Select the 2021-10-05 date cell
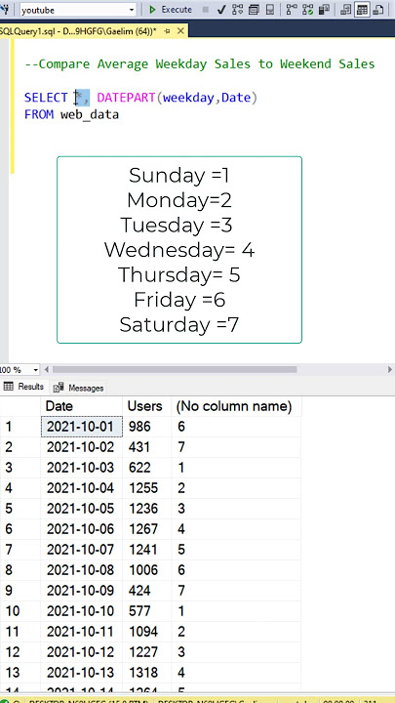 81,509
